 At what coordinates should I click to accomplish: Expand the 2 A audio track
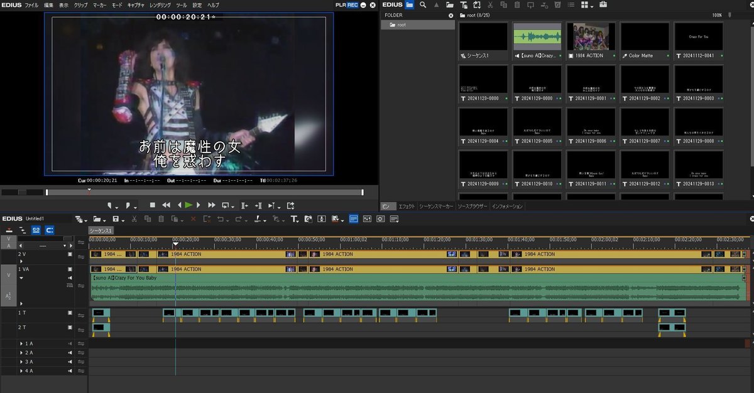click(21, 353)
